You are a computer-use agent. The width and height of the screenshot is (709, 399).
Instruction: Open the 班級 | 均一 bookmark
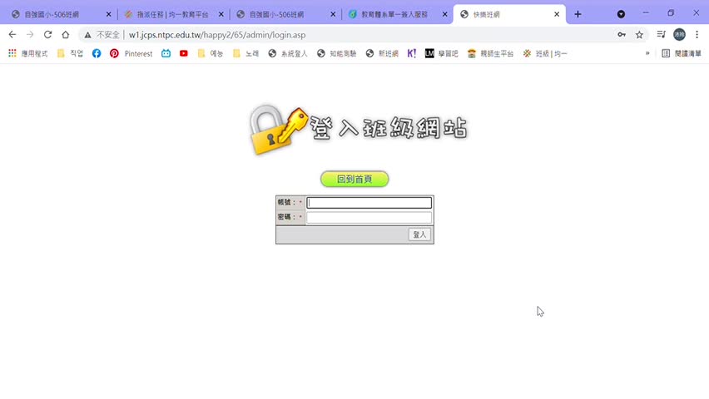point(545,53)
